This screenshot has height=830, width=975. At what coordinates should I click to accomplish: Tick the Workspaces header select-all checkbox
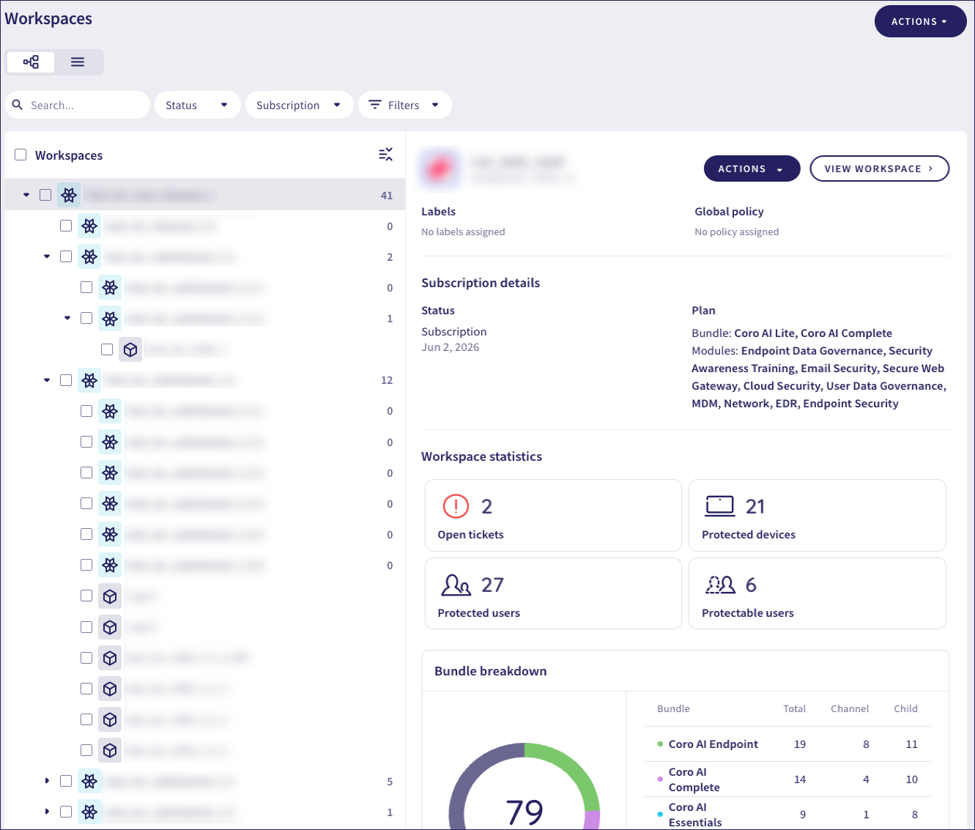(21, 155)
